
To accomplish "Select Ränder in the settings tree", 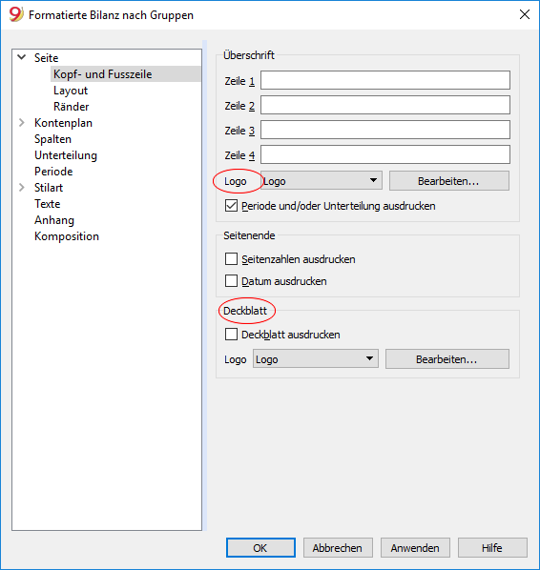I will click(x=71, y=107).
